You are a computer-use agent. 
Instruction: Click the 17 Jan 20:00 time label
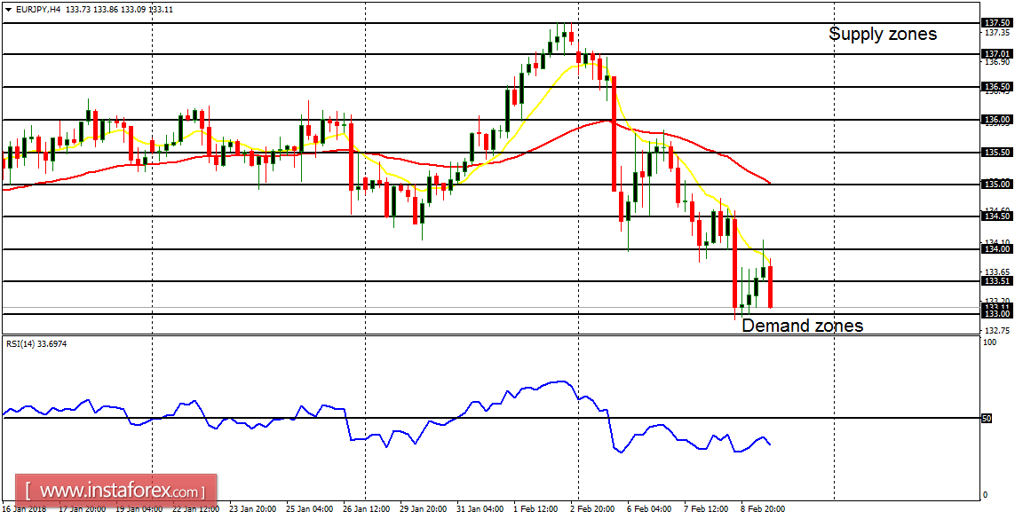[x=81, y=508]
